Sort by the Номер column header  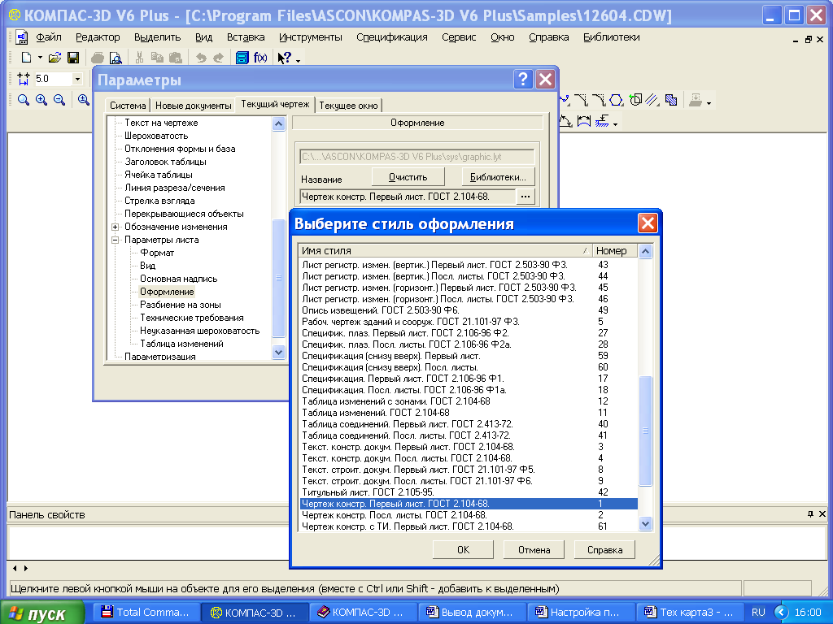[615, 250]
